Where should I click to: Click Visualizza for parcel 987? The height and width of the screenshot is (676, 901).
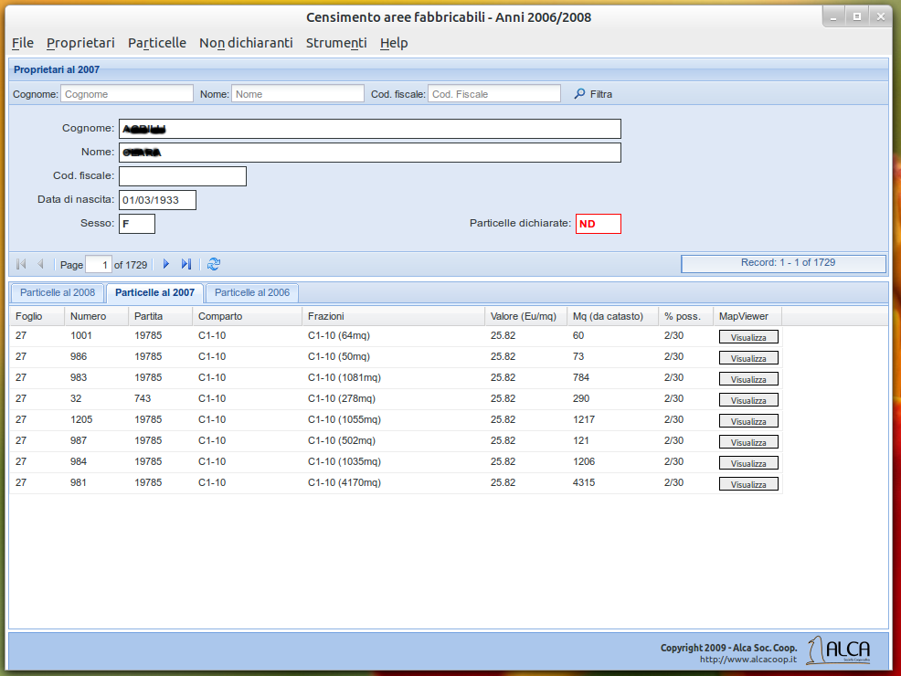coord(748,442)
